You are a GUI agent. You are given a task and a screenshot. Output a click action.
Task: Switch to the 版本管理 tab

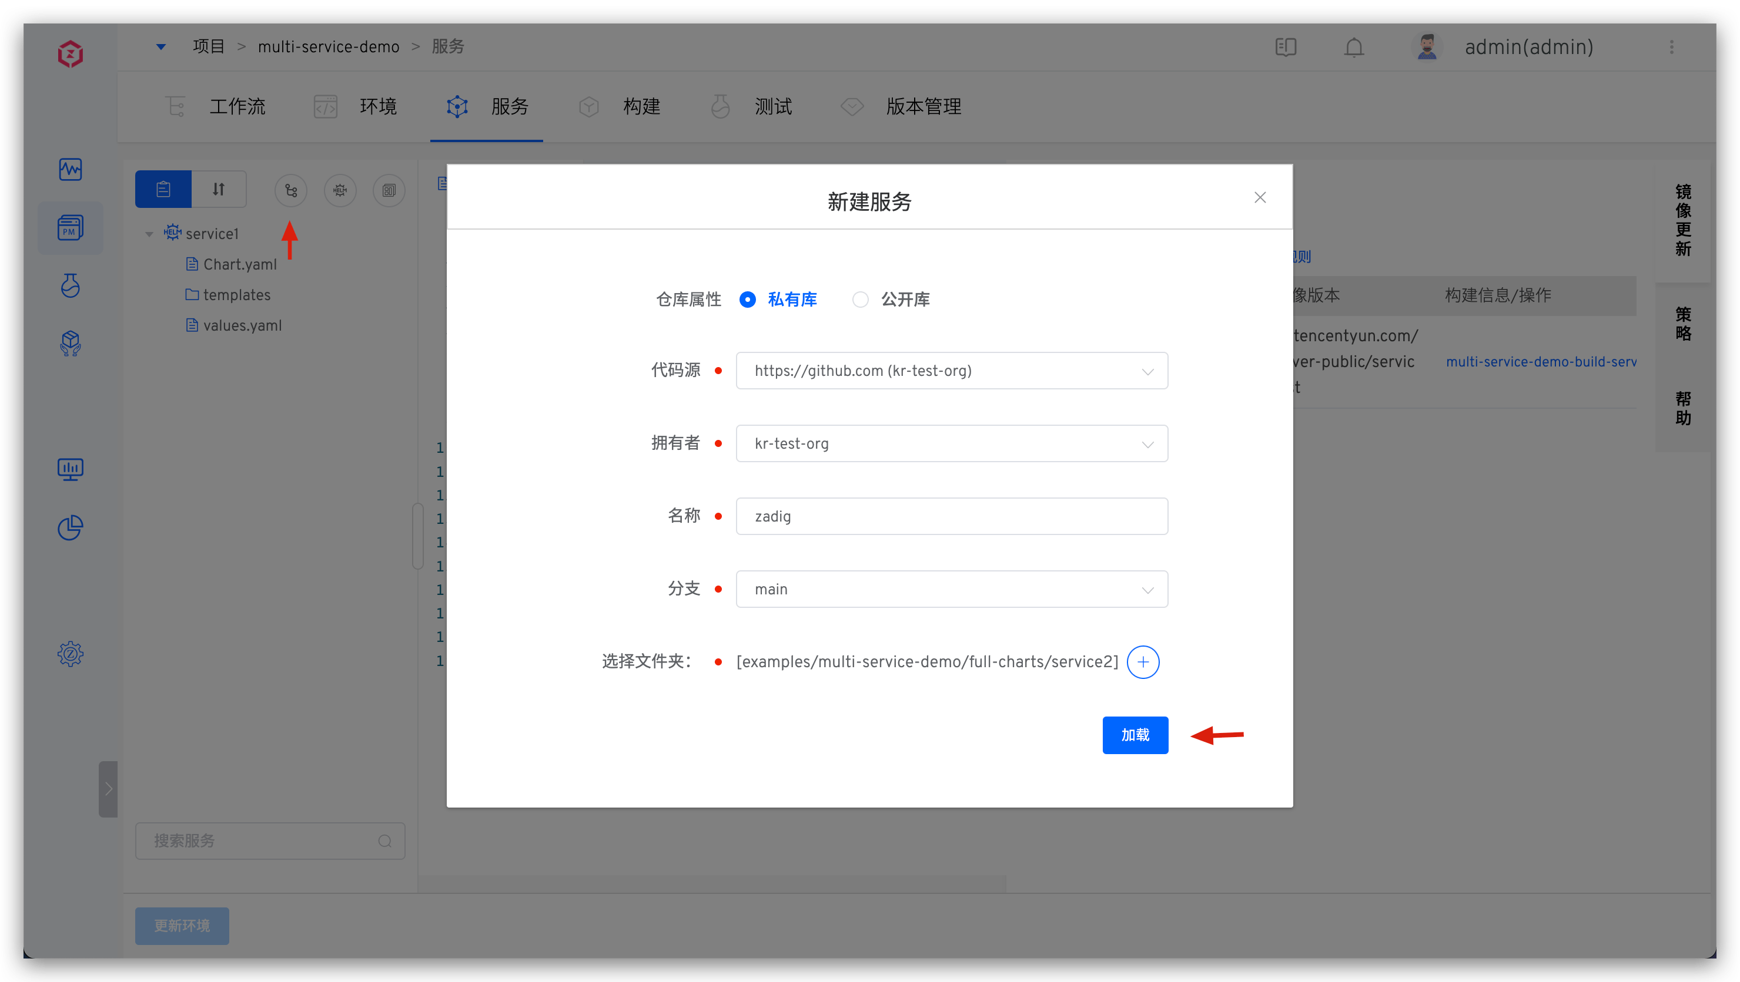click(x=923, y=106)
